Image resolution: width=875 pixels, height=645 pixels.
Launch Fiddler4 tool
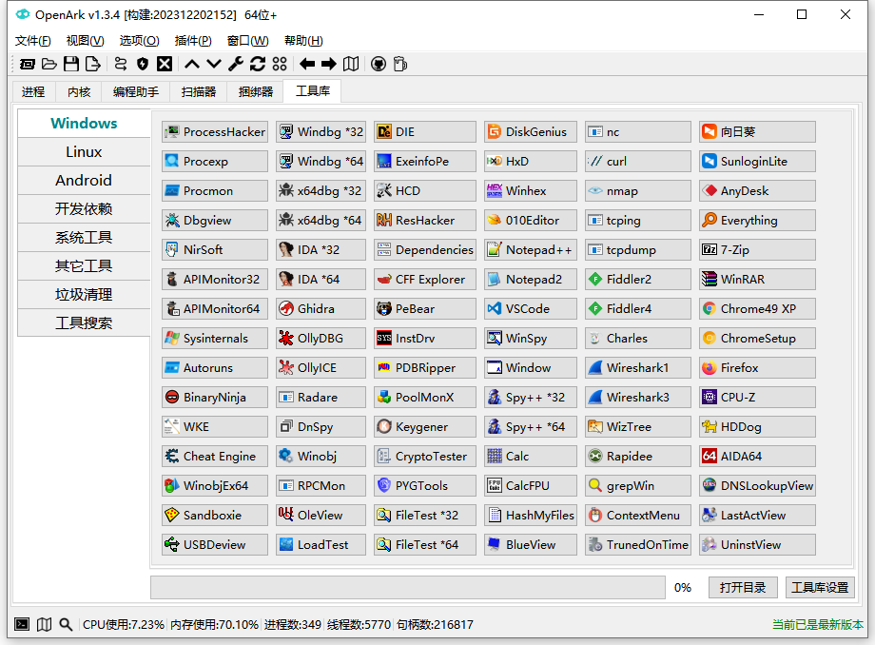(x=638, y=308)
